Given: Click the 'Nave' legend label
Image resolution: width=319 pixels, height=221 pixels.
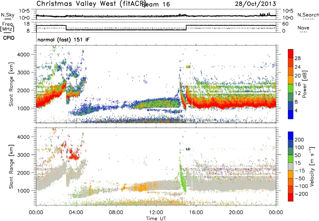Looking at the screenshot, I should pos(303,28).
